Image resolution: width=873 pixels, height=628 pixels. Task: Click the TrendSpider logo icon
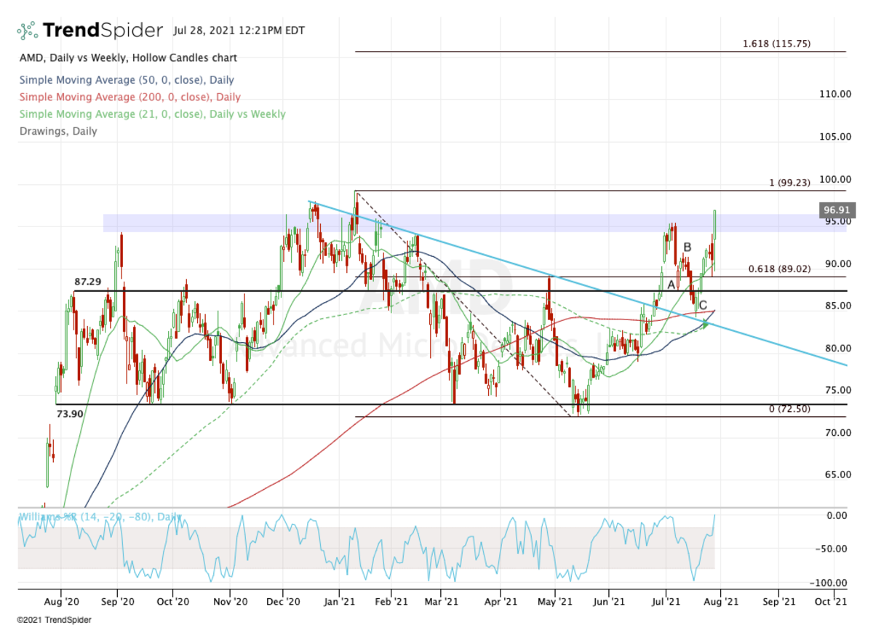coord(28,31)
